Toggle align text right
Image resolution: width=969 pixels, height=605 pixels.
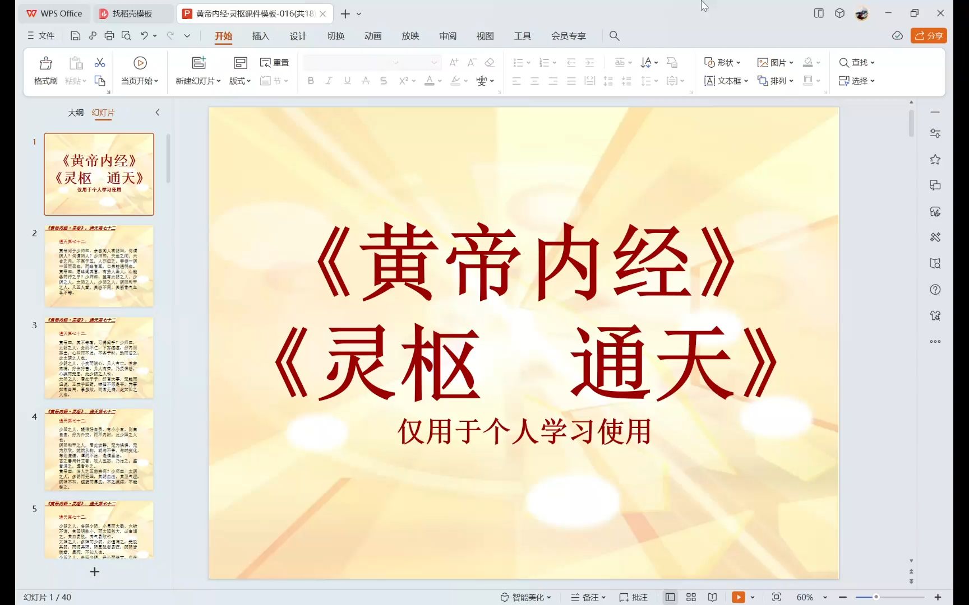pyautogui.click(x=553, y=81)
